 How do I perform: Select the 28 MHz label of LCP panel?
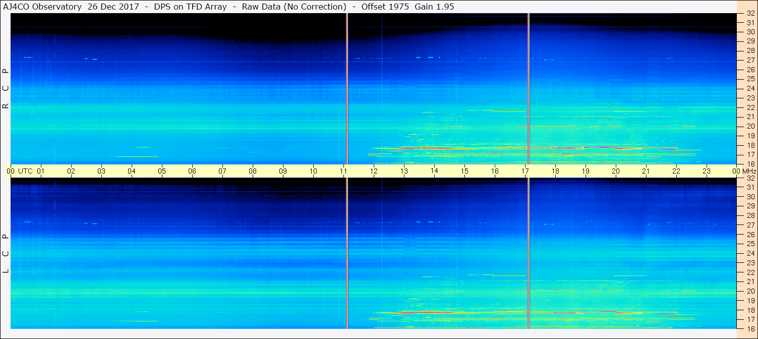coord(750,215)
